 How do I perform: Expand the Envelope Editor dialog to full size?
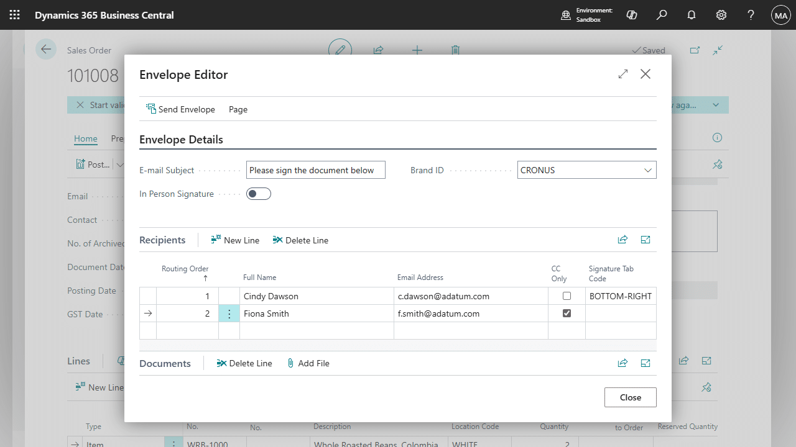coord(623,74)
